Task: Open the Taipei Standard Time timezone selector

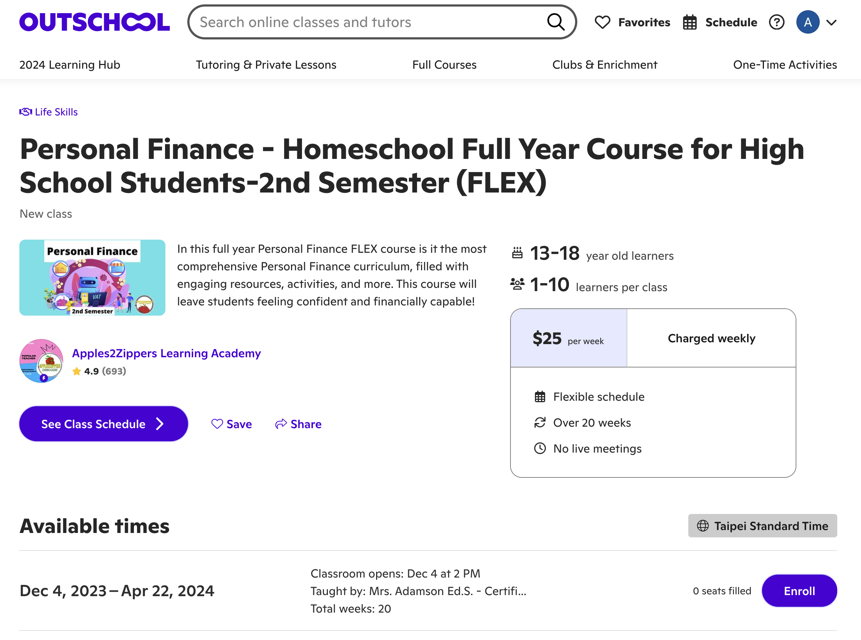Action: coord(762,526)
